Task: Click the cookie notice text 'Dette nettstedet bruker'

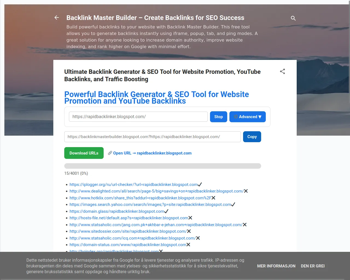Action: 135,266
